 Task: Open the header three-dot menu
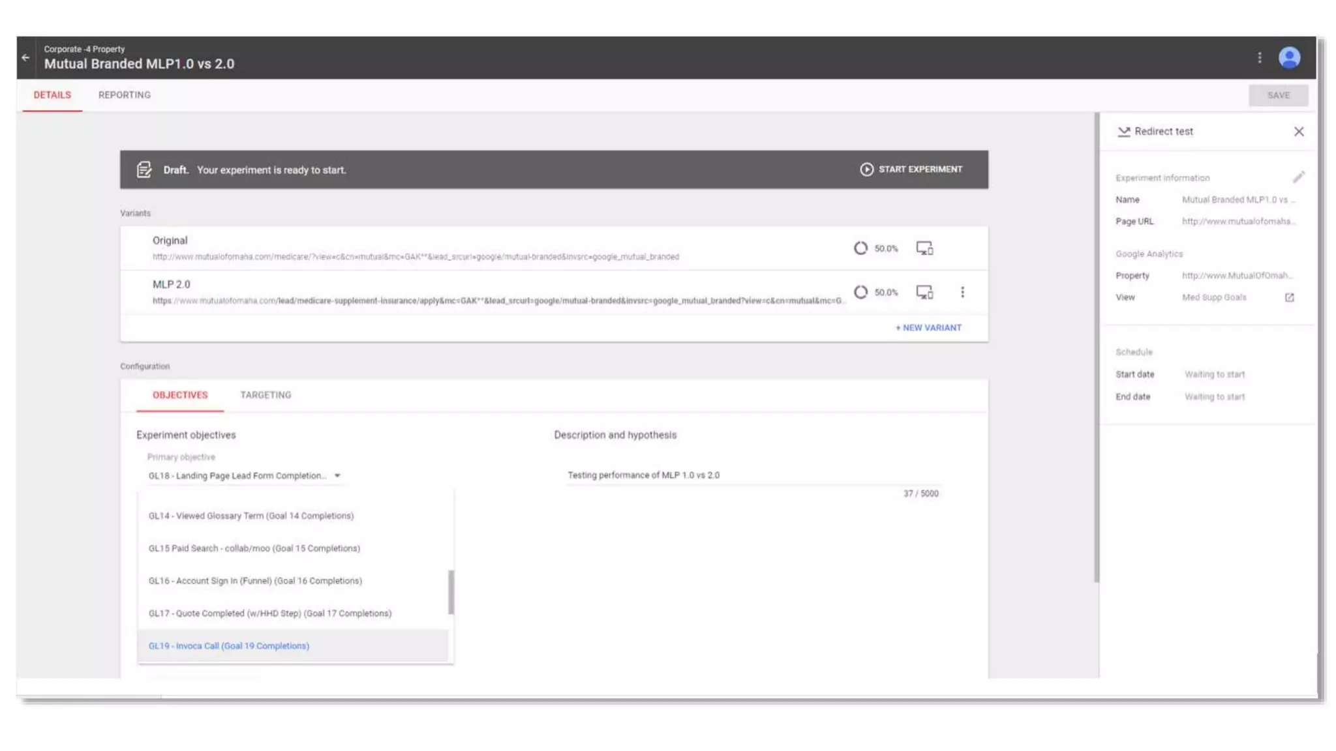[1260, 57]
